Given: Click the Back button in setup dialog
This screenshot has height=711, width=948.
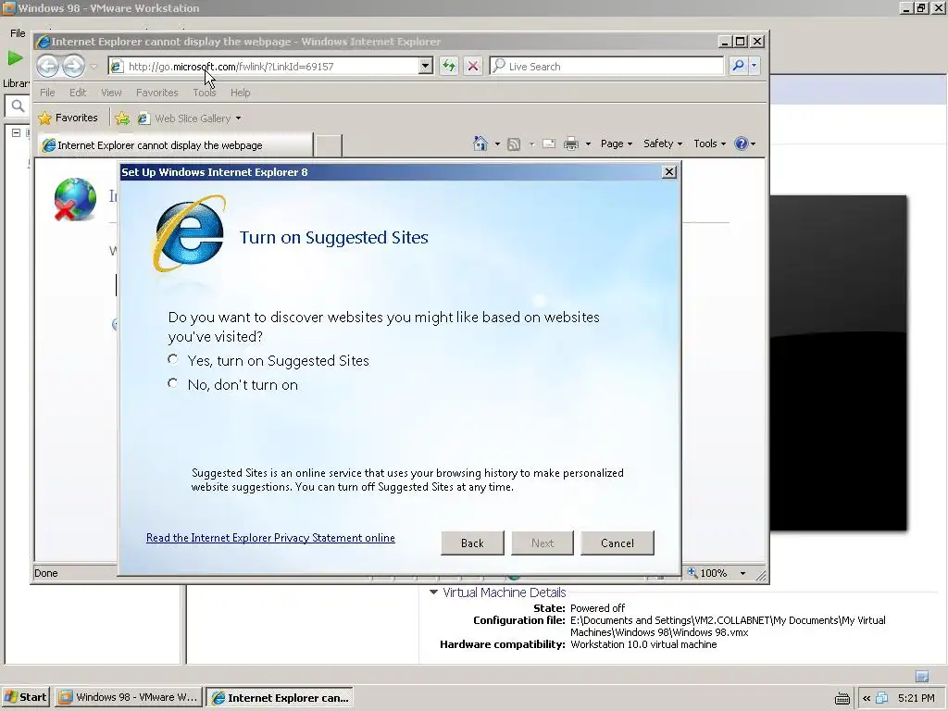Looking at the screenshot, I should [x=472, y=543].
